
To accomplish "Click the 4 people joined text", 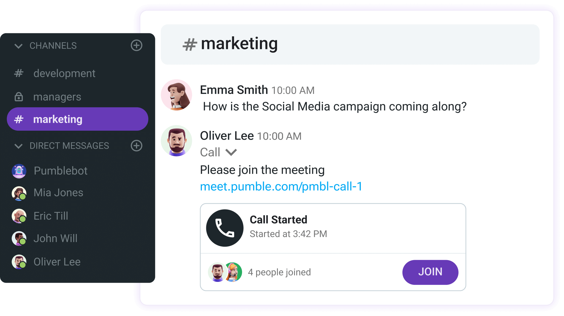I will tap(280, 272).
